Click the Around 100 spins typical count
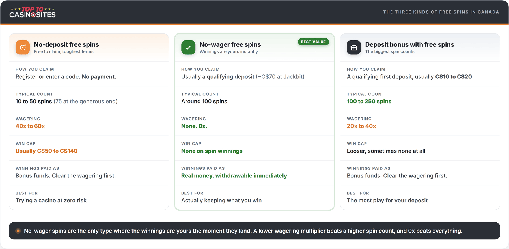This screenshot has height=249, width=509. tap(204, 101)
